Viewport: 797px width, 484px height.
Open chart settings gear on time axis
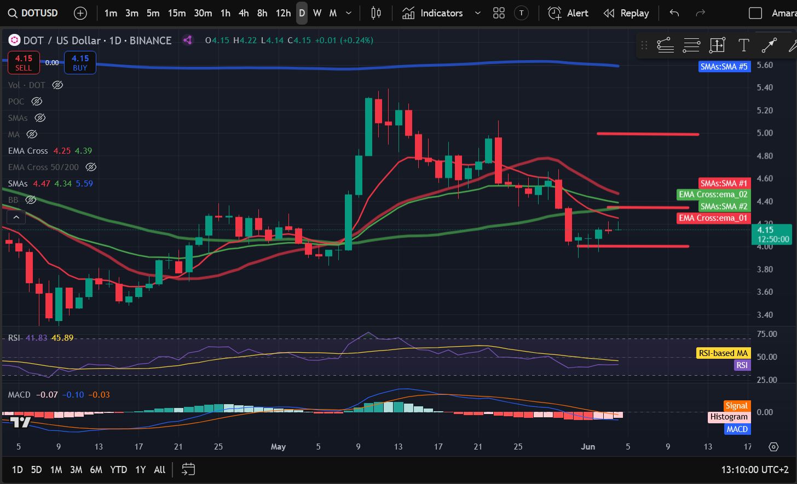coord(773,447)
